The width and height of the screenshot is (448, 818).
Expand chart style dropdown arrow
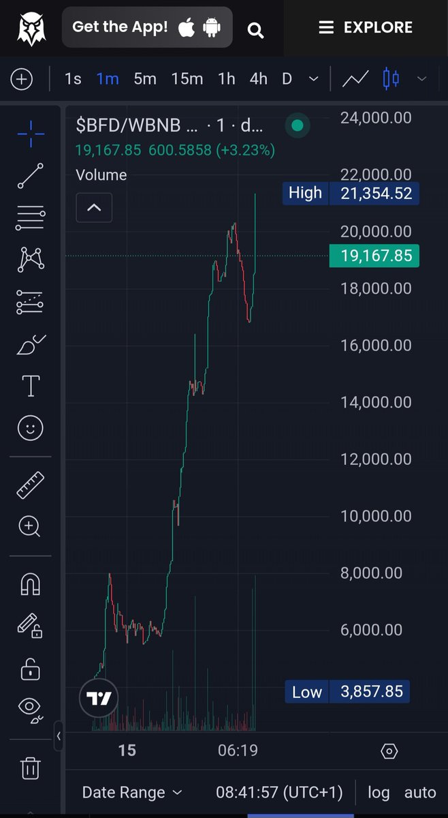click(x=422, y=79)
